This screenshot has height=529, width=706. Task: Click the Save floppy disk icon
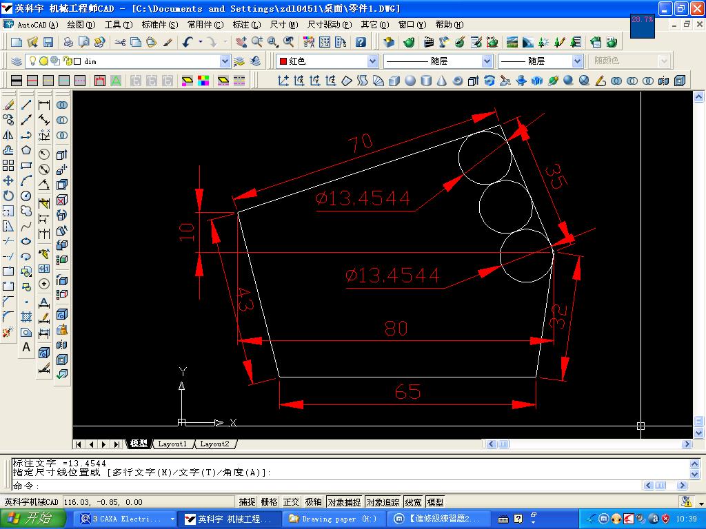(x=48, y=42)
